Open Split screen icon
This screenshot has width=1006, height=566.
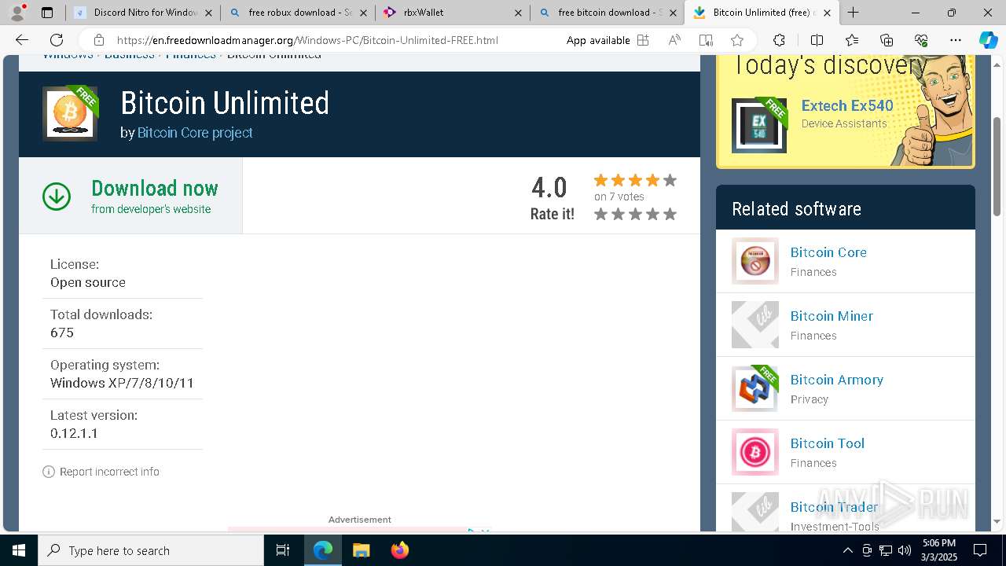(817, 40)
